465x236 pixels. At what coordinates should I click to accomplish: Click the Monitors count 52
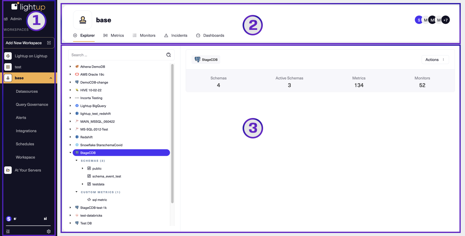[422, 85]
